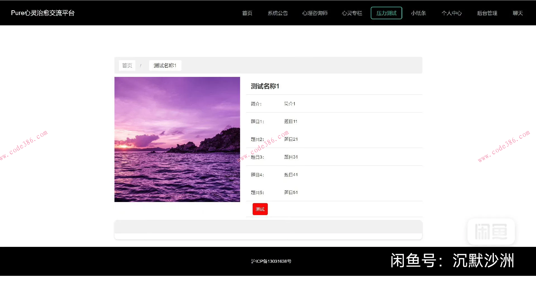536x292 pixels.
Task: Click 首页 in the breadcrumb trail
Action: click(127, 65)
